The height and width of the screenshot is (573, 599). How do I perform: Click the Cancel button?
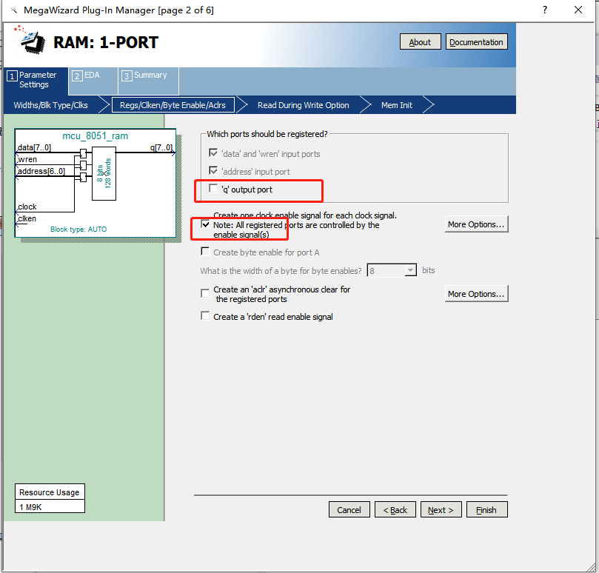[349, 509]
